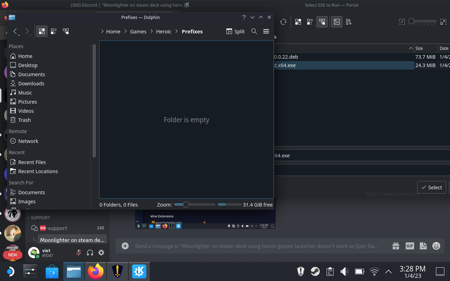Open Dolphin's hamburger menu
450x281 pixels.
point(266,31)
